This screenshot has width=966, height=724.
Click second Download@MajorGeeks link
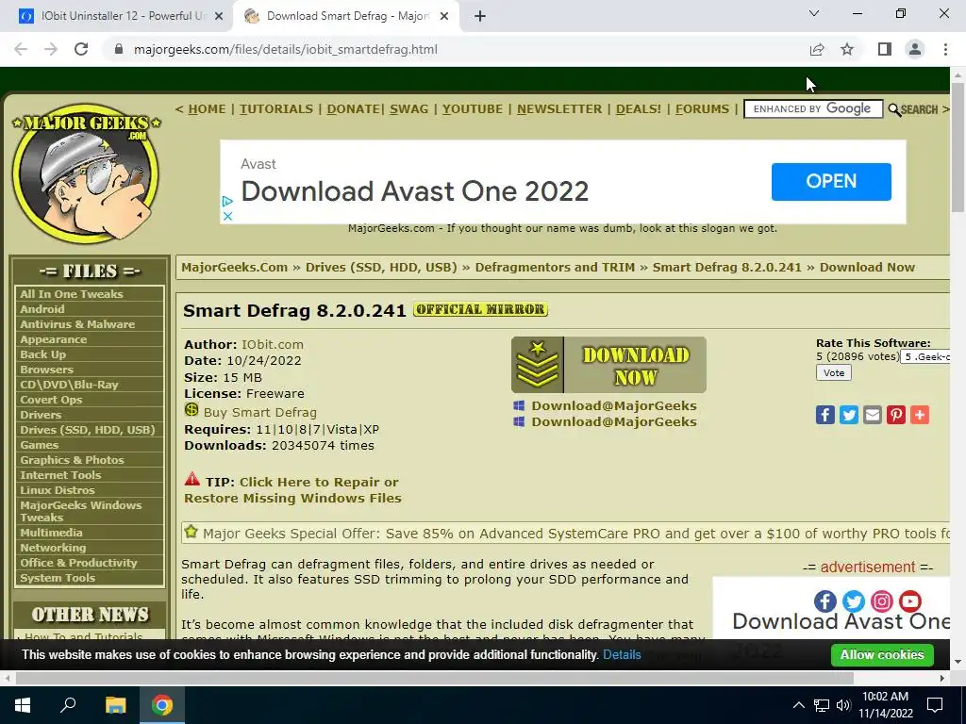point(613,421)
